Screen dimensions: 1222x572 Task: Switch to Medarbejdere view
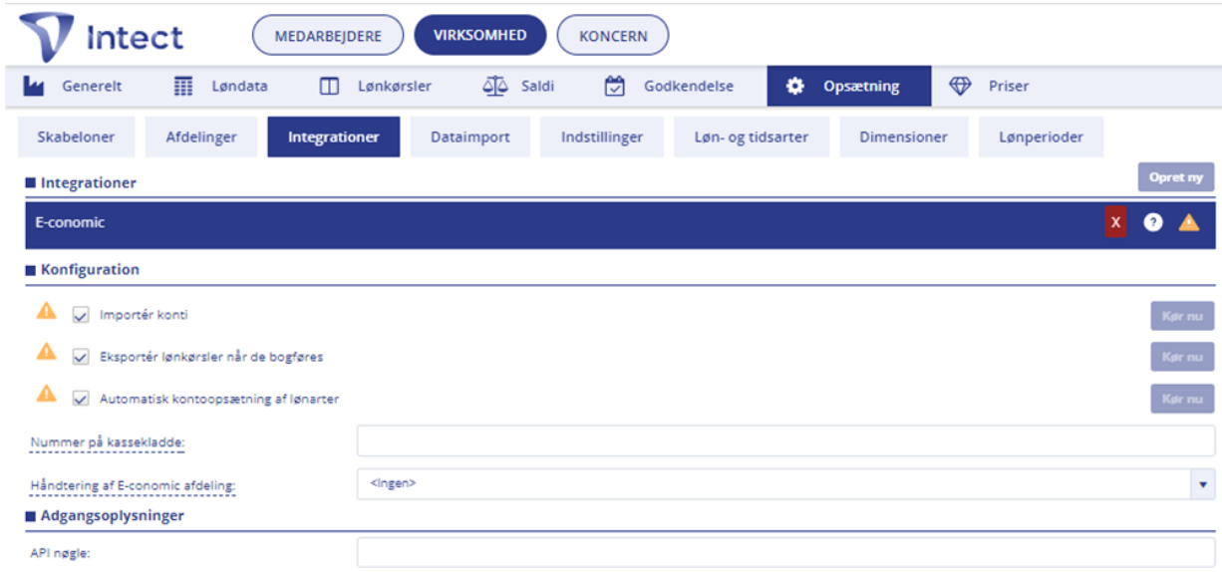(328, 35)
